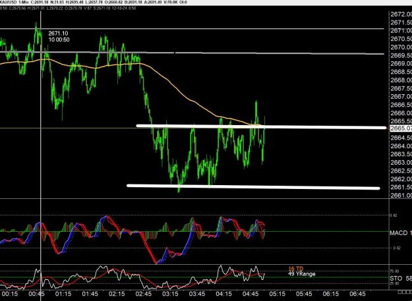Select the thick white line near 2661.50
412x301 pixels.
pos(253,187)
